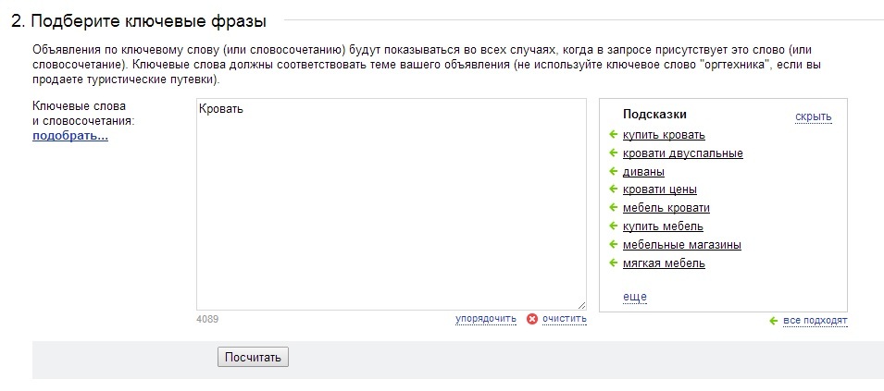Click green arrow beside 'все подходят'
The image size is (884, 391).
[x=774, y=321]
